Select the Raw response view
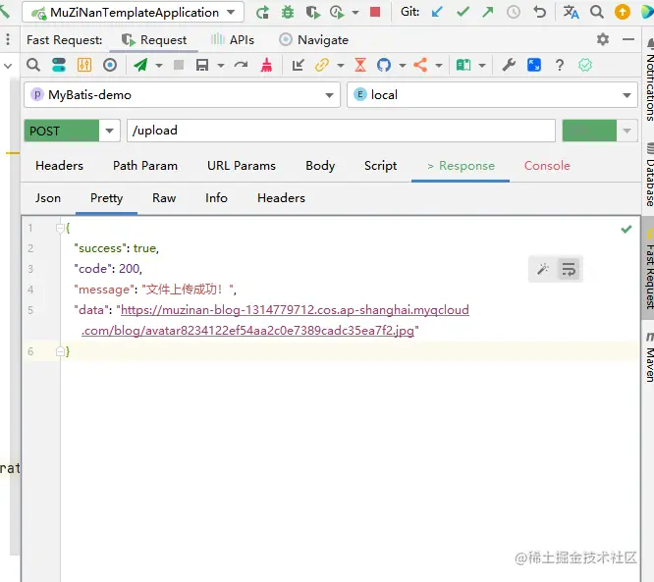Viewport: 654px width, 582px height. tap(164, 198)
